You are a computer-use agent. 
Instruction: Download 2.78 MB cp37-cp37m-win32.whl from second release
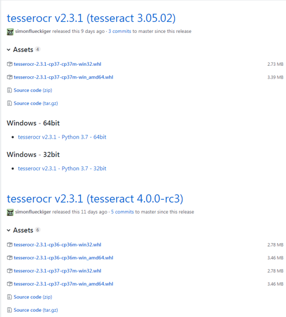point(57,271)
